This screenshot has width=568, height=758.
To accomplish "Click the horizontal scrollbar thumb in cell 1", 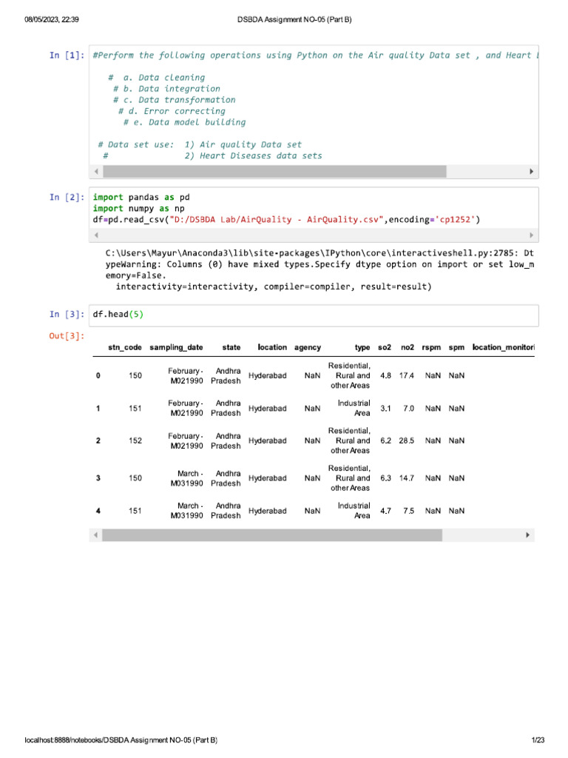I will click(x=275, y=172).
